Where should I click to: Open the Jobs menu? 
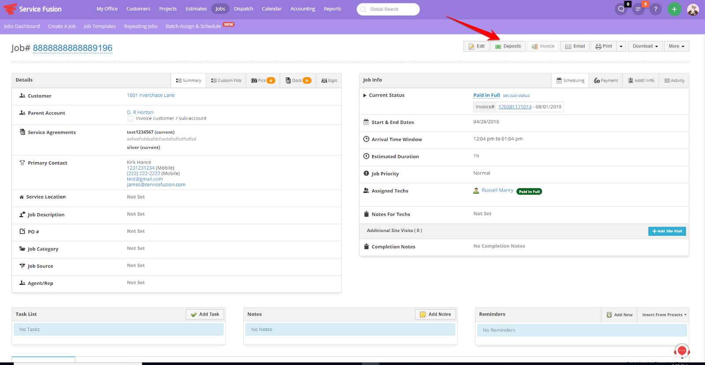tap(220, 9)
